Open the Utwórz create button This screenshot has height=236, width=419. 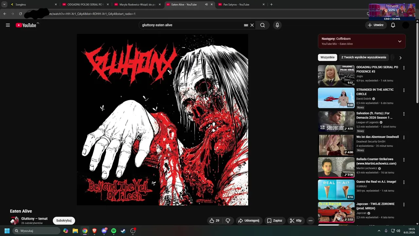point(375,25)
